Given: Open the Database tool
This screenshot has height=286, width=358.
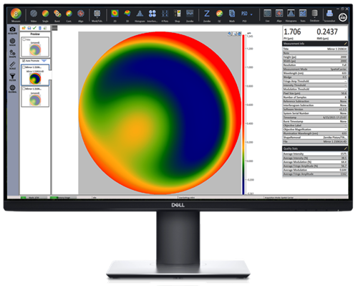Looking at the screenshot, I should (314, 15).
